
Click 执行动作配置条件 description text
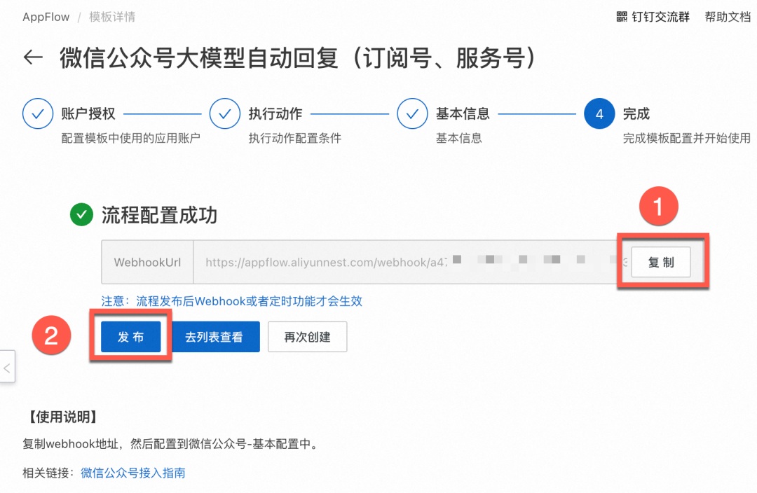tap(294, 138)
